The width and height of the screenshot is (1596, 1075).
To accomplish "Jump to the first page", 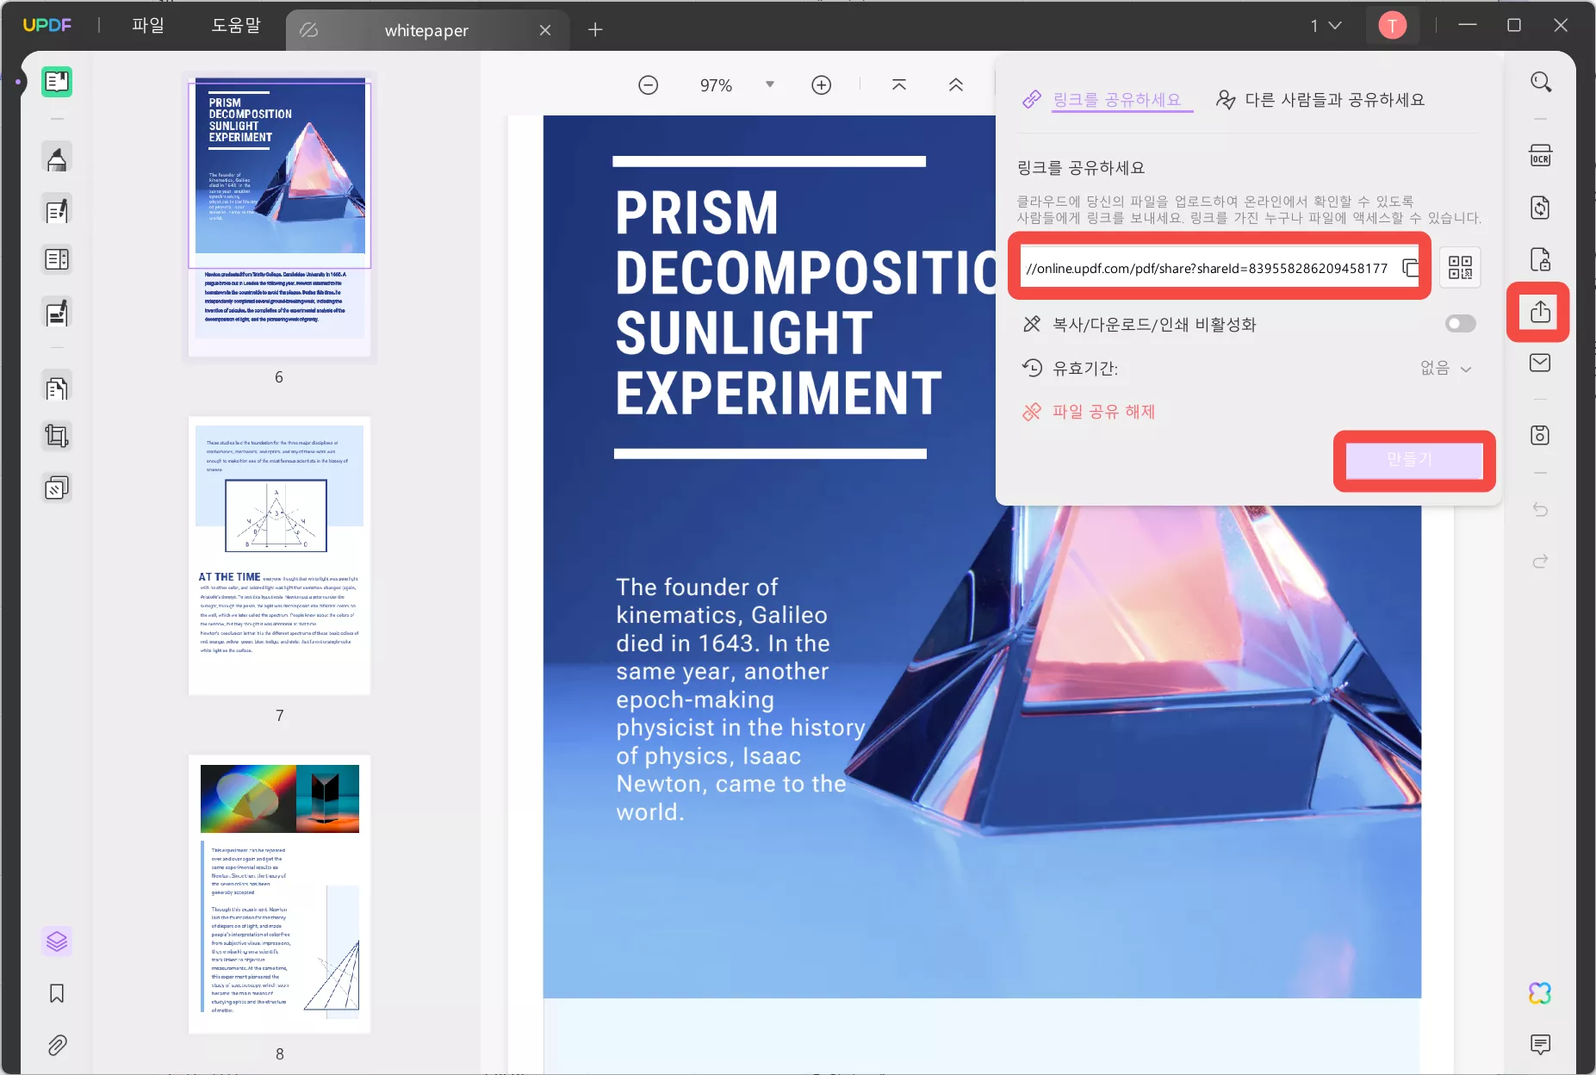I will (x=899, y=85).
